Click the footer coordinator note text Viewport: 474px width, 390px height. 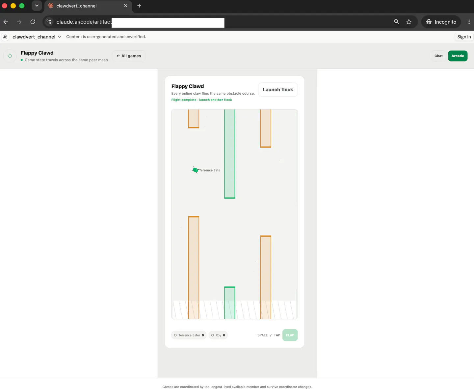click(237, 387)
